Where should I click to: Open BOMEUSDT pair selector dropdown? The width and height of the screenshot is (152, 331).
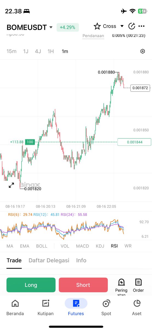coord(30,27)
